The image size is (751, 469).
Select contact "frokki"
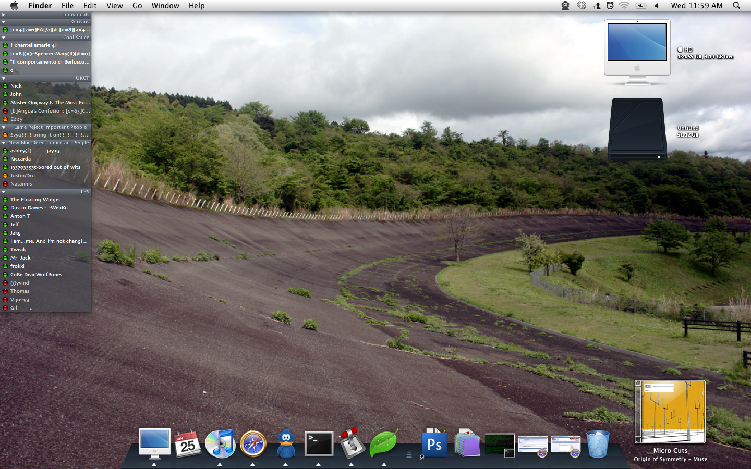(46, 266)
